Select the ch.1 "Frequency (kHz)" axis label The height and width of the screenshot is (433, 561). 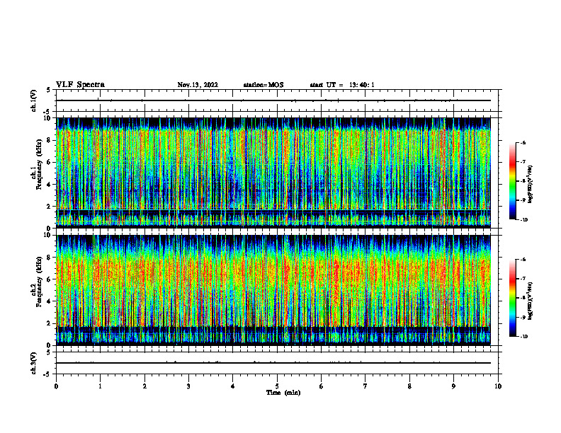point(39,164)
